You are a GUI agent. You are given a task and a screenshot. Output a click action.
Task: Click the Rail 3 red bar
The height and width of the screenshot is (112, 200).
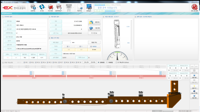91,76
